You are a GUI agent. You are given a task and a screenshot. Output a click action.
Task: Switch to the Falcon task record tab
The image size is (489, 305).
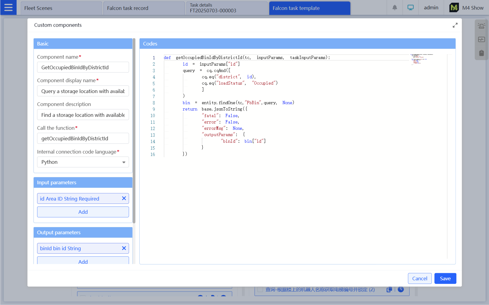click(x=144, y=8)
